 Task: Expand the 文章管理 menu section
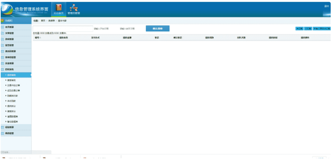point(16,33)
